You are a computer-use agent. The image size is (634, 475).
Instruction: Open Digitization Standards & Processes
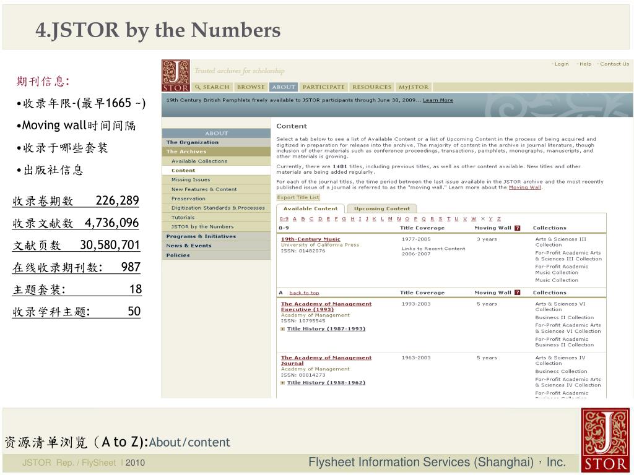[216, 208]
